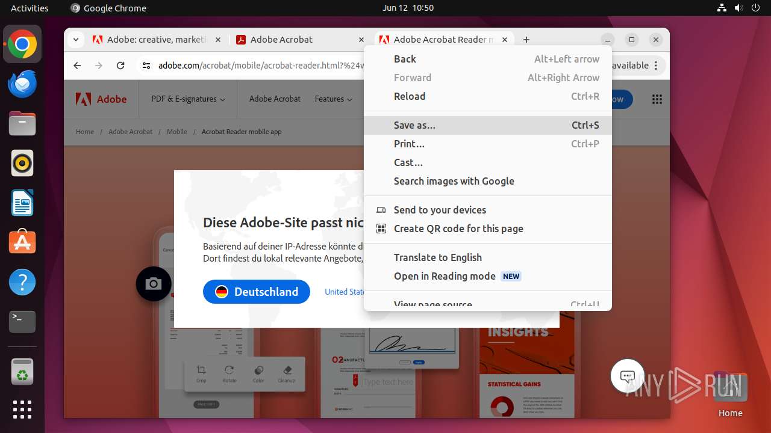The width and height of the screenshot is (771, 433).
Task: Open site information icon in address bar
Action: point(146,66)
